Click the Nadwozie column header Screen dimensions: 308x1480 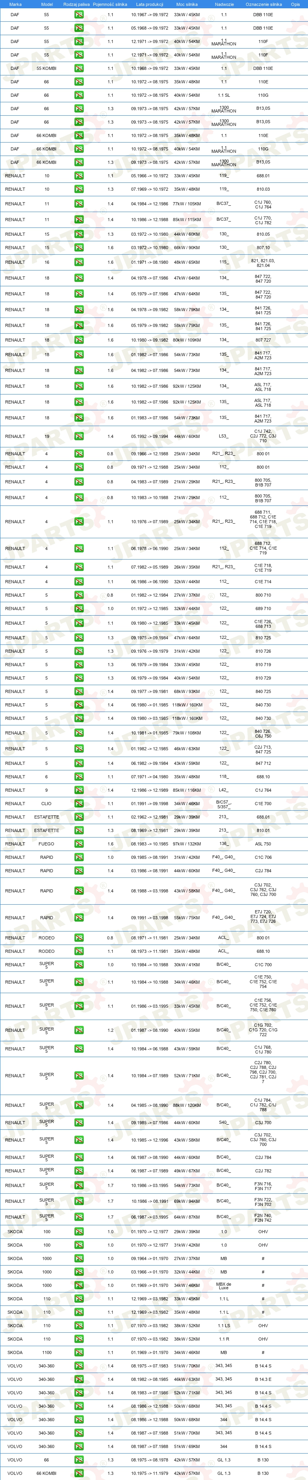click(x=224, y=4)
